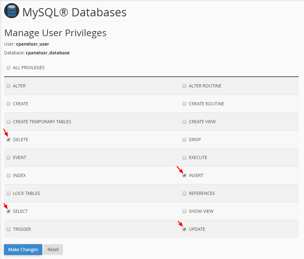Toggle the EVENT privilege checkbox
Screen dimensions: 304x259
click(8, 157)
